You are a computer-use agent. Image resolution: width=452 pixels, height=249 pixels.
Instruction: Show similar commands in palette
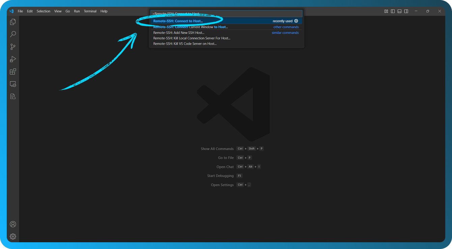coord(285,32)
